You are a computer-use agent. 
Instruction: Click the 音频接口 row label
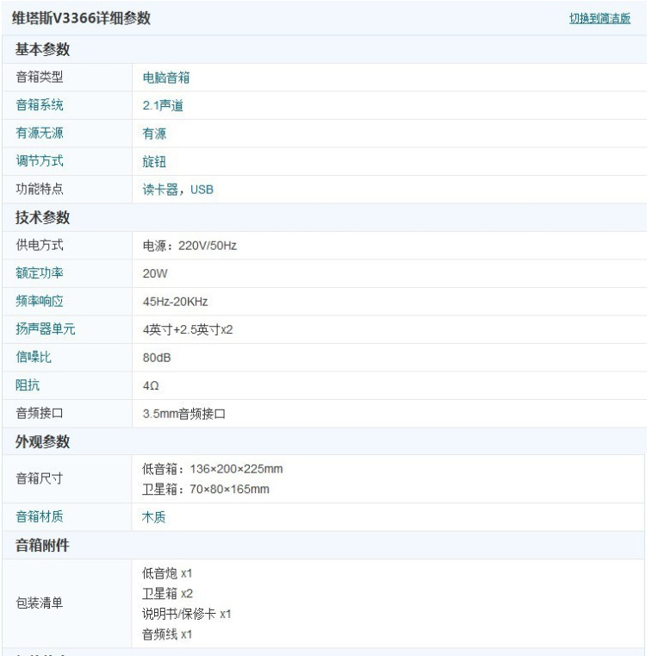point(40,414)
